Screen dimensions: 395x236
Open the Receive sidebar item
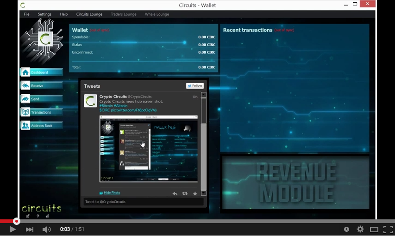pos(41,86)
